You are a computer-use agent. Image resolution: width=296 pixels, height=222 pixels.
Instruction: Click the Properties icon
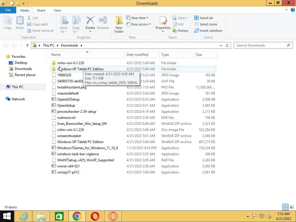coord(163,21)
